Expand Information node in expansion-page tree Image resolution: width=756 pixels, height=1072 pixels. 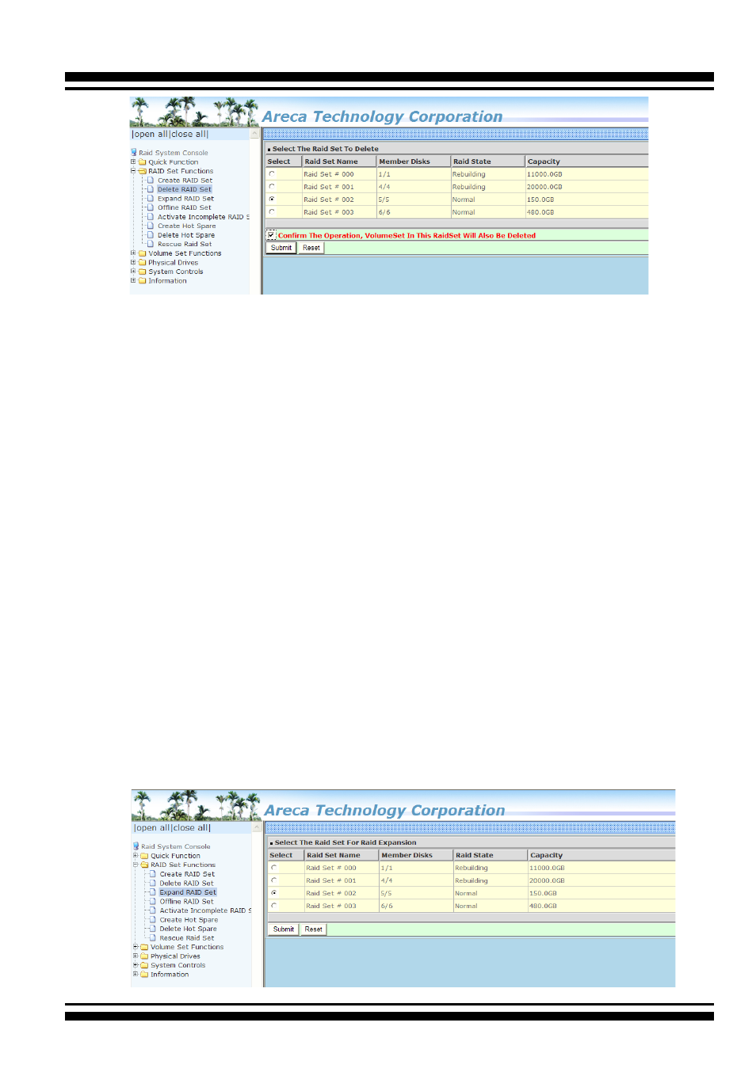(x=136, y=974)
